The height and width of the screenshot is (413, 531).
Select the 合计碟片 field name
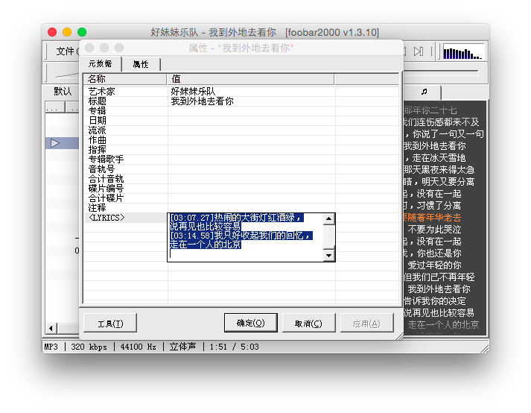(x=106, y=198)
